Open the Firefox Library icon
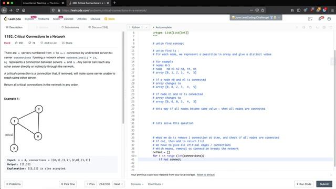 point(292,10)
